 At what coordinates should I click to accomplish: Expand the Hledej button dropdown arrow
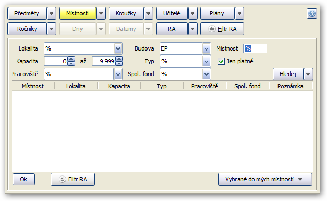308,74
